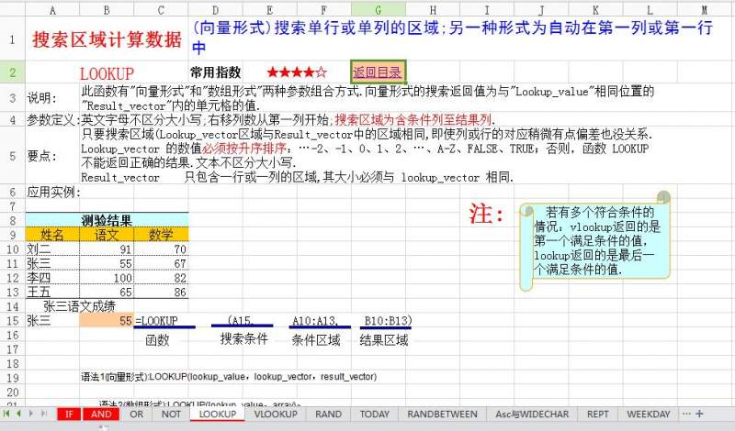Viewport: 735px width, 431px height.
Task: Click the name cell 王五
Action: click(x=52, y=293)
